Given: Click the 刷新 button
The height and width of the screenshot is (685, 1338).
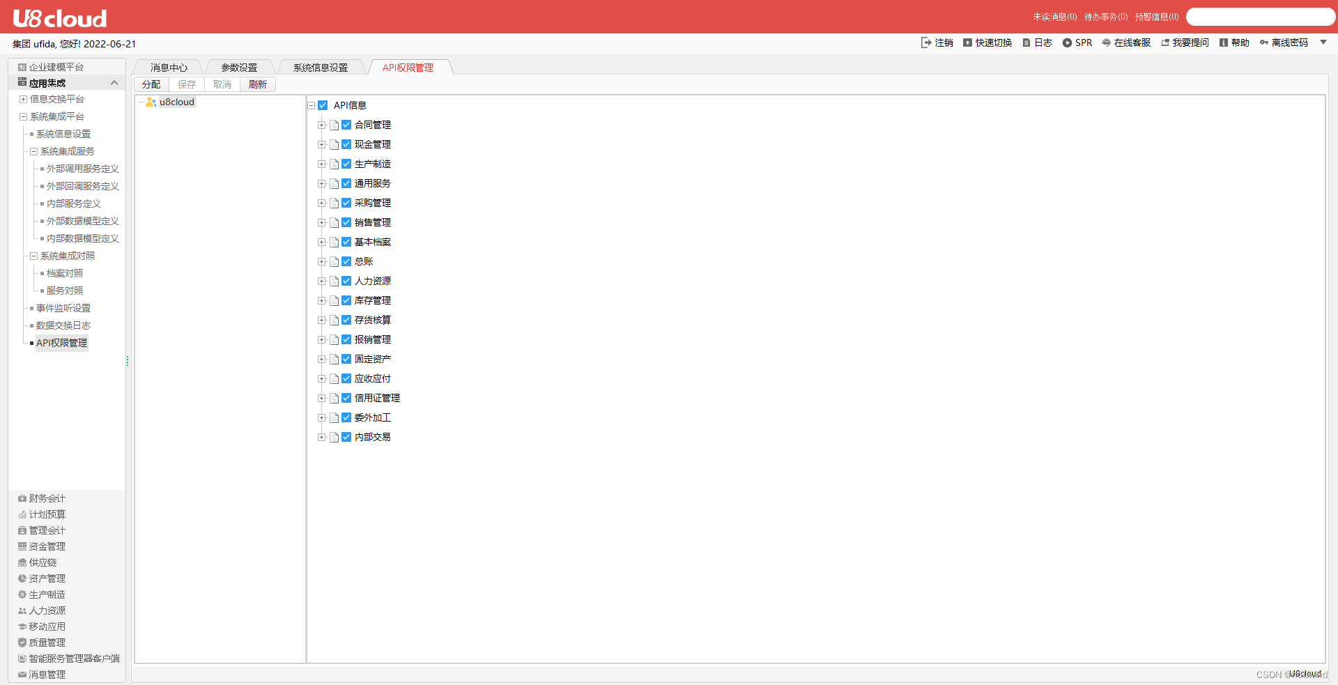Looking at the screenshot, I should 257,84.
